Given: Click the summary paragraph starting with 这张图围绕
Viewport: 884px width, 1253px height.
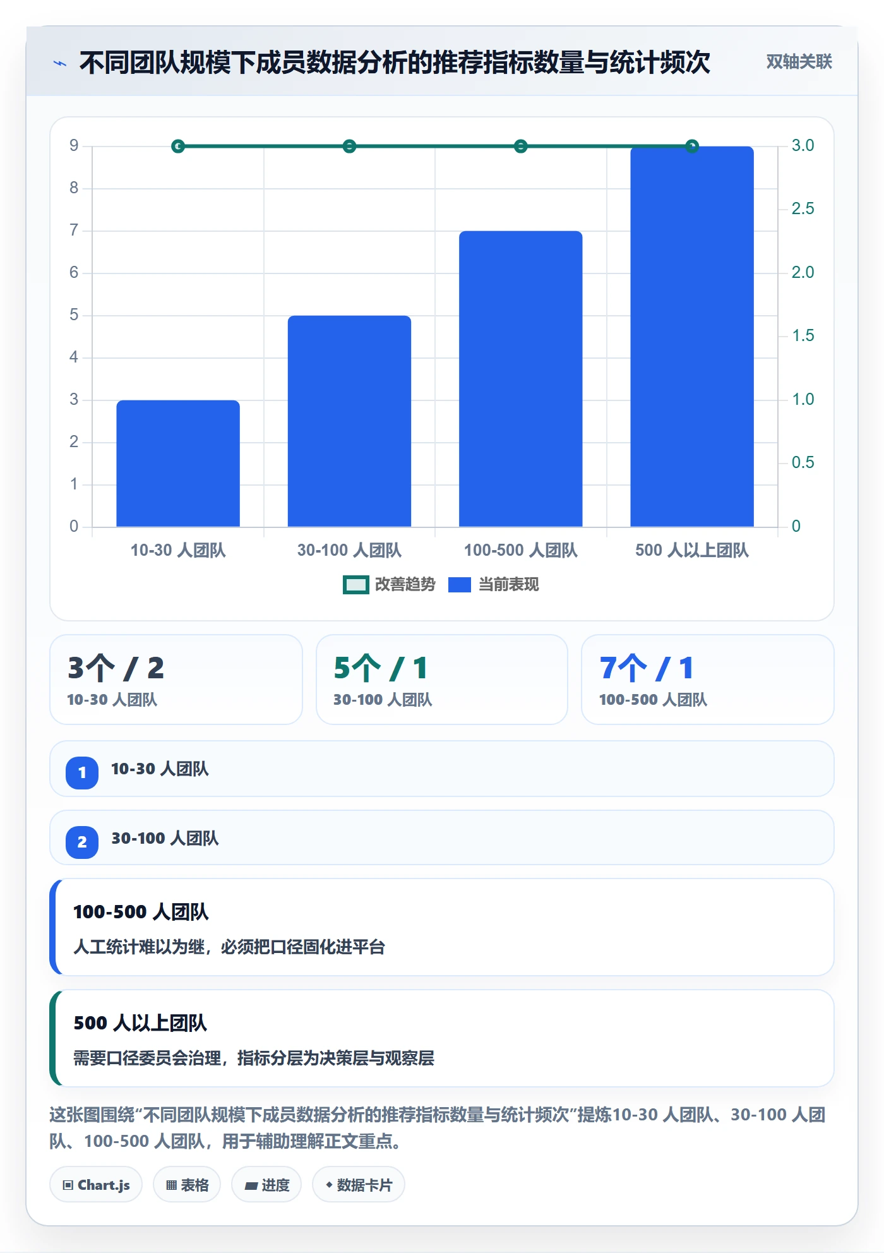Looking at the screenshot, I should coord(438,1128).
